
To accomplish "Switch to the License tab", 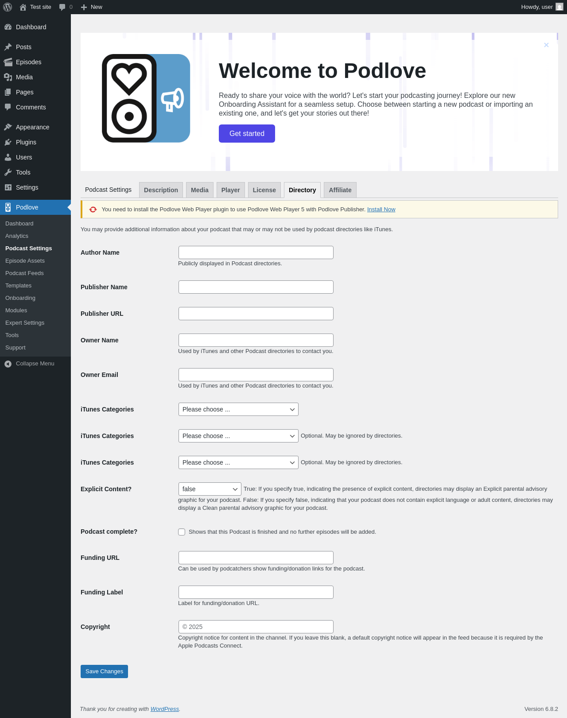I will point(264,190).
